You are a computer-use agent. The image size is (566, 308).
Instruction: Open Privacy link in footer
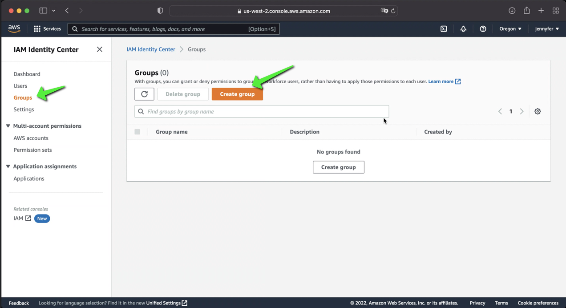click(477, 303)
